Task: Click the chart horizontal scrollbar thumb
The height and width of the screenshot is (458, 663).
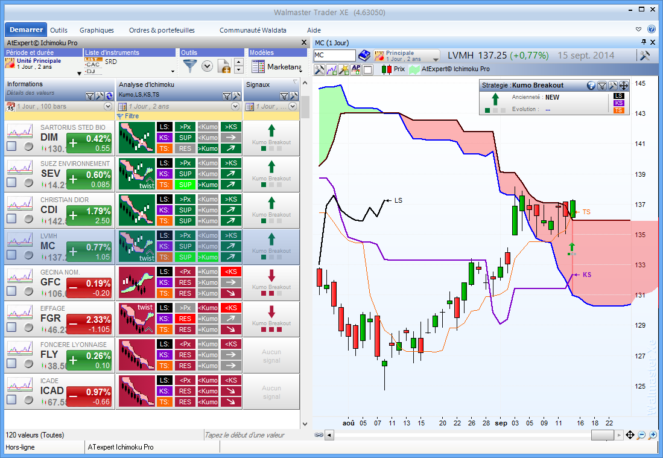Action: tap(602, 434)
